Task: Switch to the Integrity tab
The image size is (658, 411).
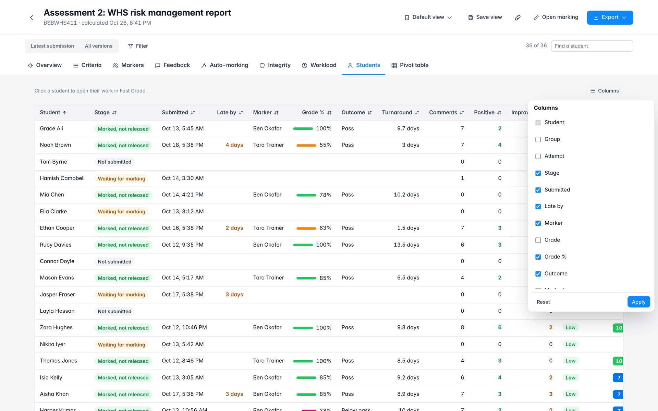Action: [275, 65]
